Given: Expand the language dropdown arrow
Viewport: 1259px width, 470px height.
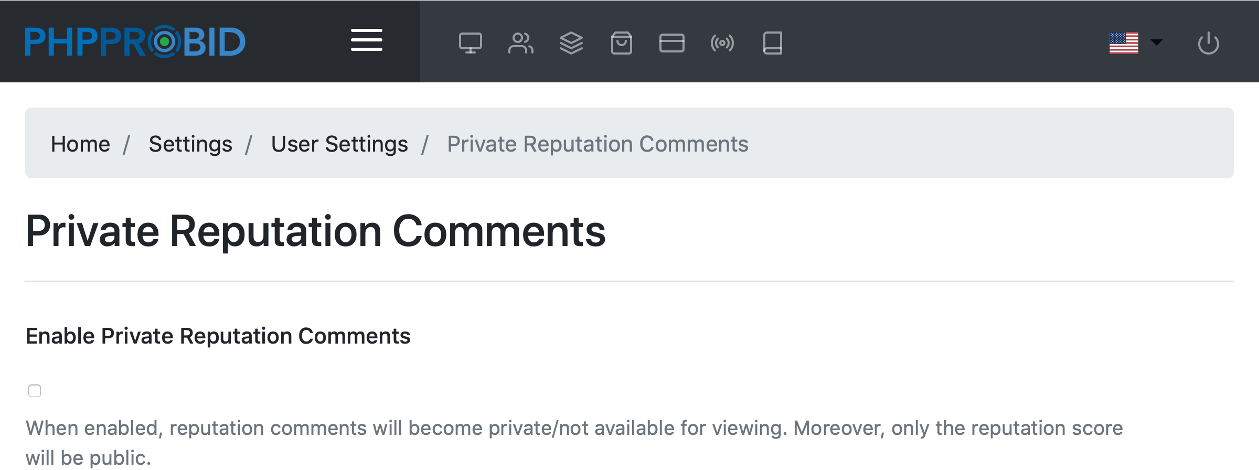Looking at the screenshot, I should tap(1157, 42).
